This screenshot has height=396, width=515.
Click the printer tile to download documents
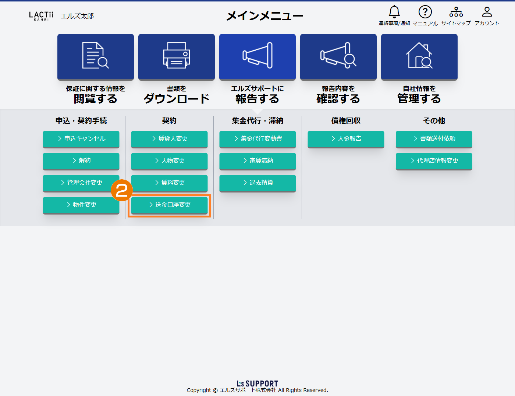(x=177, y=57)
